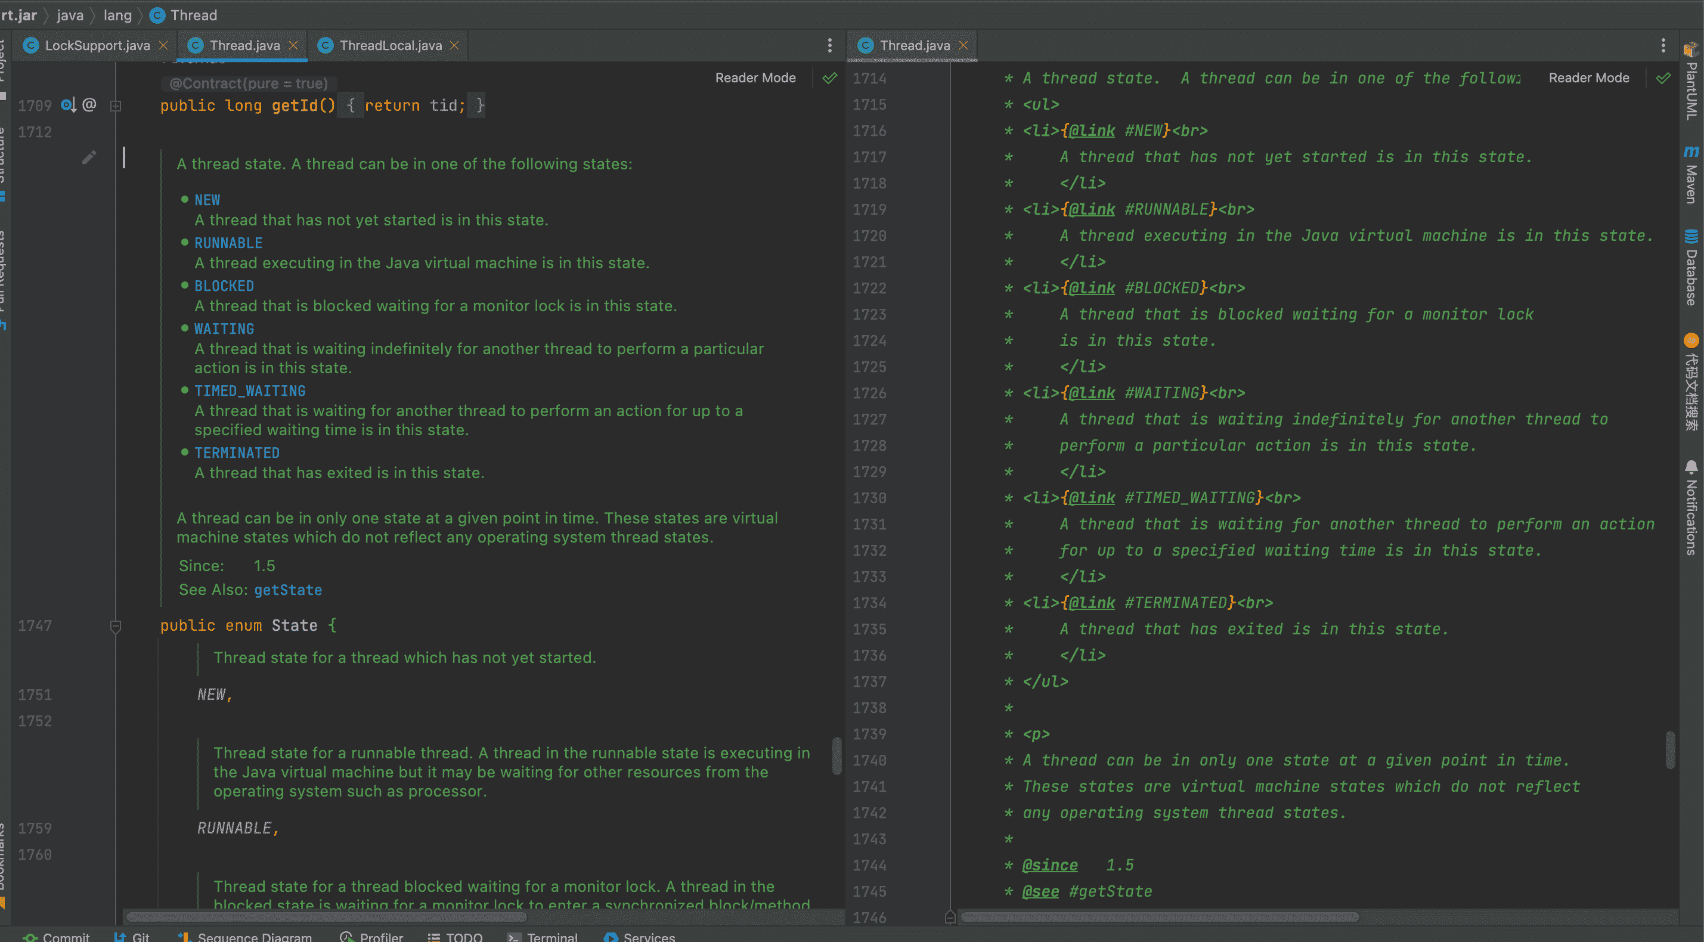Screen dimensions: 1704x942
Task: Click the inspections checkmark in right editor
Action: click(1663, 78)
